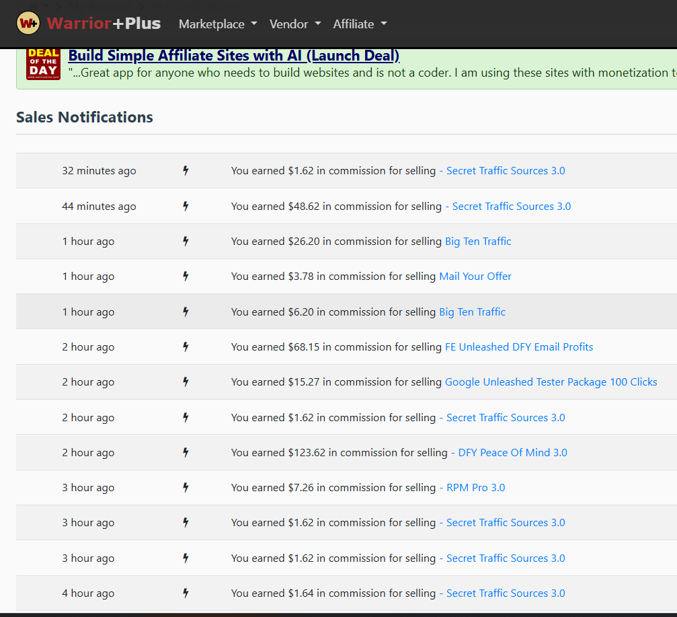Click lightning bolt icon in 44 minutes ago row
Viewport: 677px width, 617px height.
point(186,206)
